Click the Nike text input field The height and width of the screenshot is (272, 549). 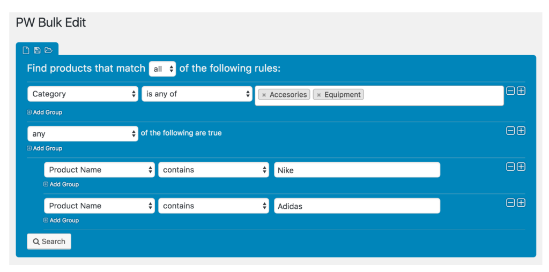[357, 170]
